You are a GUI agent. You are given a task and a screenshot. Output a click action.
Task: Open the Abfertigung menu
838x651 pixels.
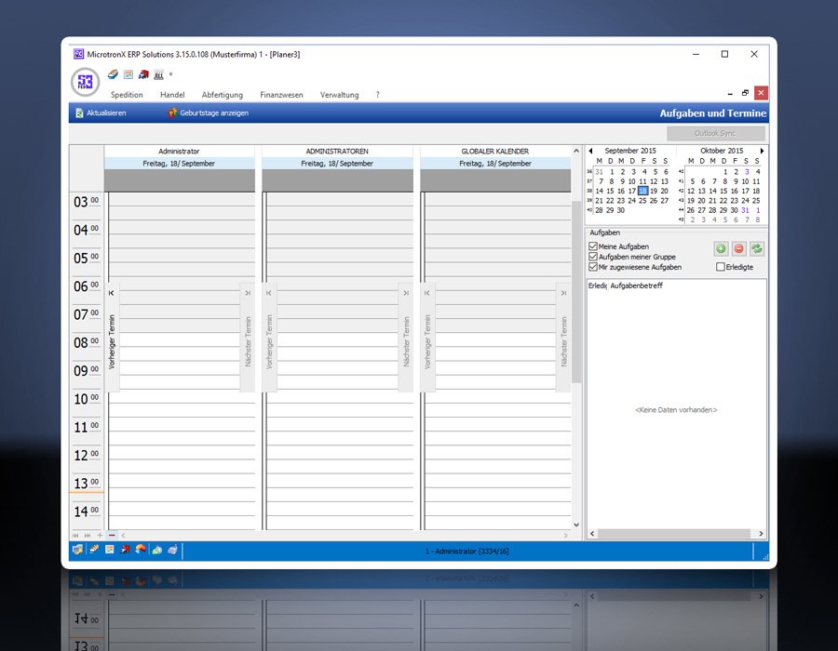[x=223, y=95]
